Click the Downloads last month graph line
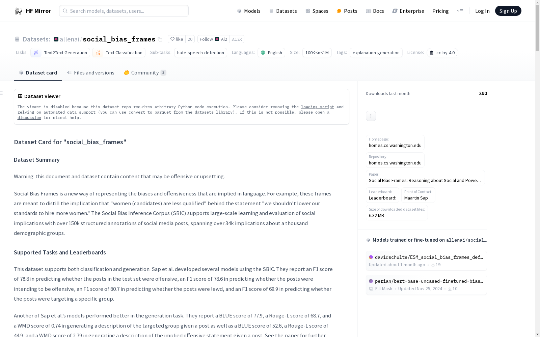 click(x=444, y=94)
